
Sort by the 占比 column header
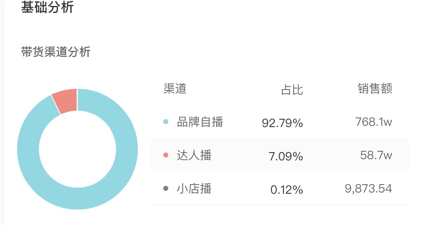tap(292, 90)
